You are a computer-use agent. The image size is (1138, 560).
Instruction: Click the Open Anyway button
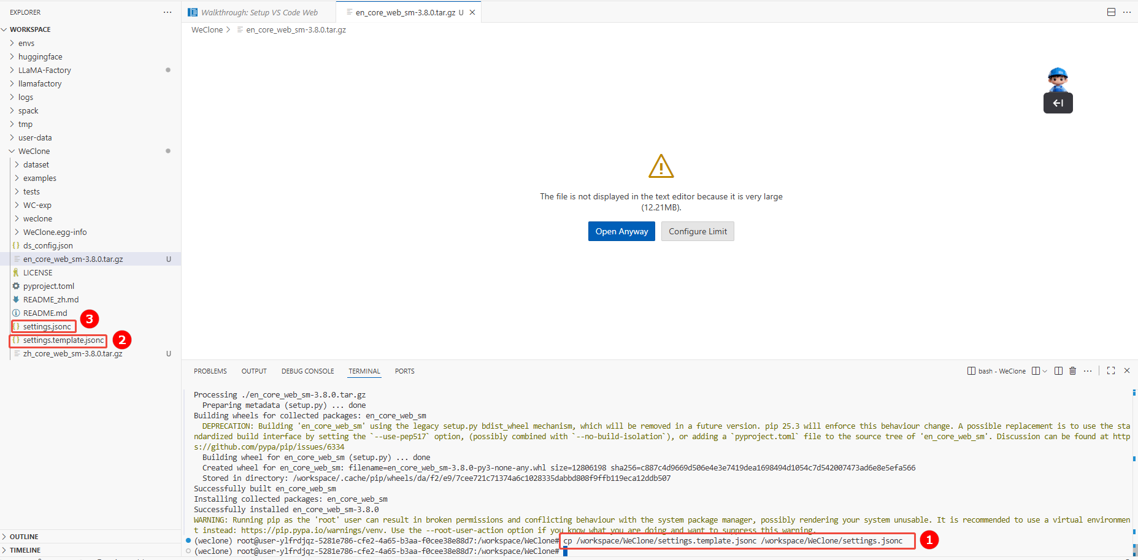(621, 231)
